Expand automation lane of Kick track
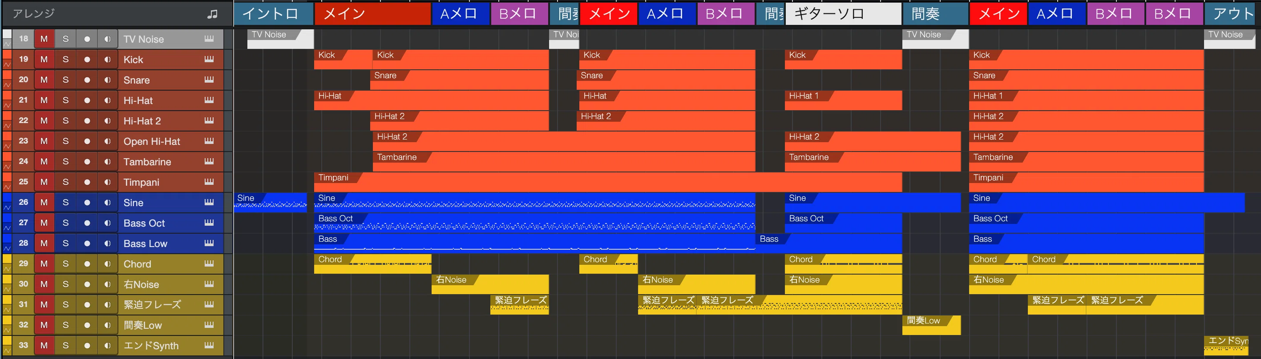1261x359 pixels. [x=7, y=65]
